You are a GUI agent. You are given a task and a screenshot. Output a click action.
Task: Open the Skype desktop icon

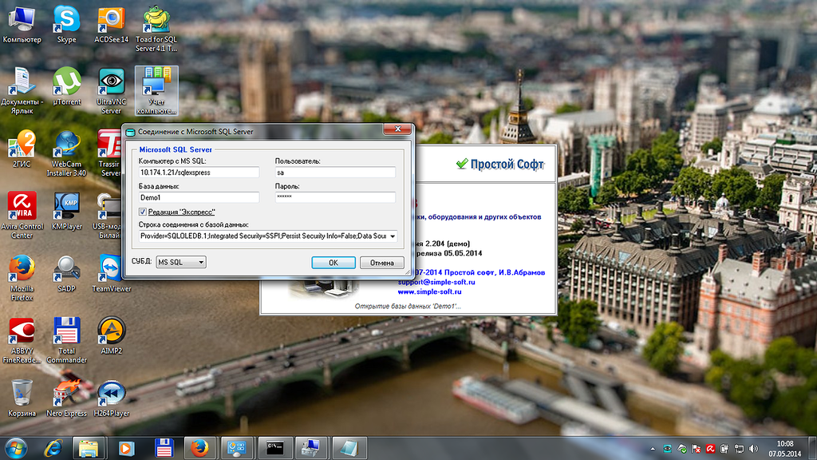(67, 21)
